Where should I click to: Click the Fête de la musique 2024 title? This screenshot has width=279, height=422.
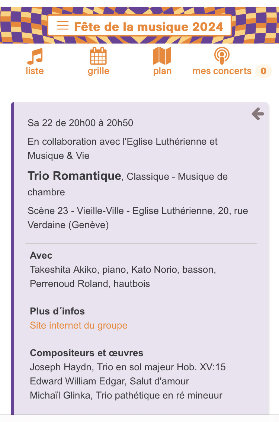click(148, 27)
